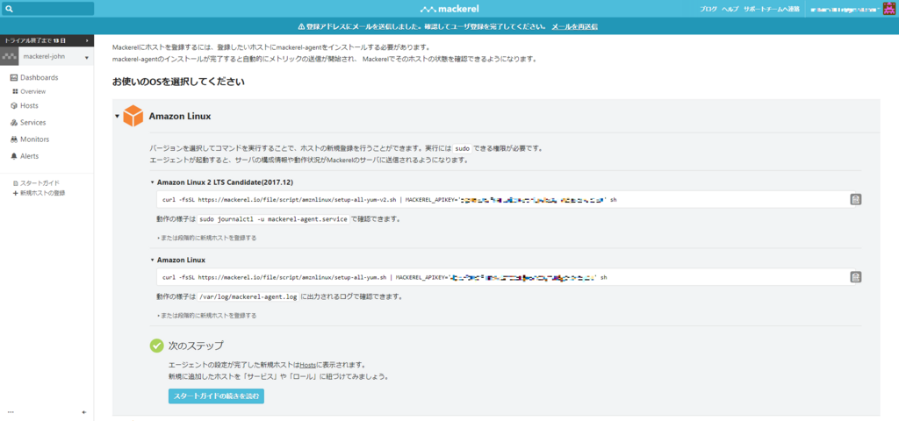The width and height of the screenshot is (899, 421).
Task: Copy the setup-all-yum.sh command
Action: pyautogui.click(x=855, y=277)
